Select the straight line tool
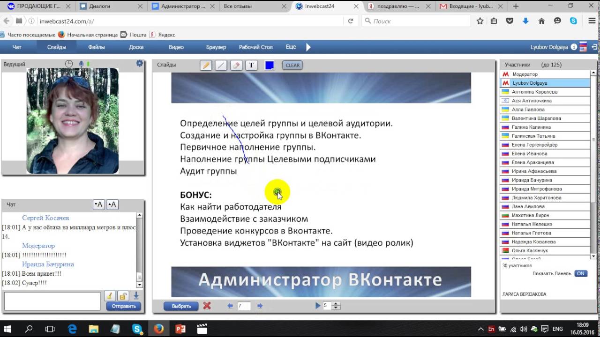 click(221, 65)
